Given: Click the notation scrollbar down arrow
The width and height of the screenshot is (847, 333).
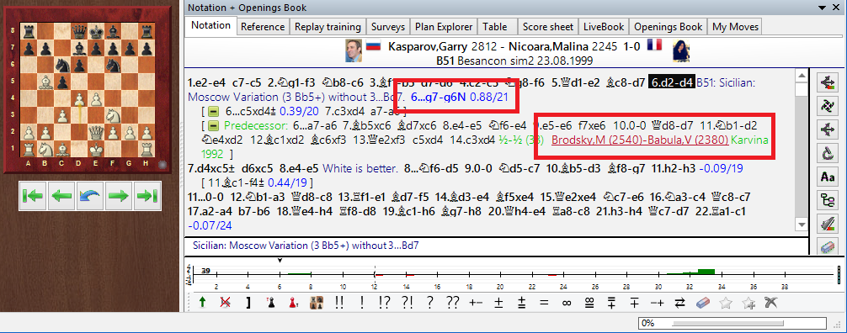Looking at the screenshot, I should 802,224.
